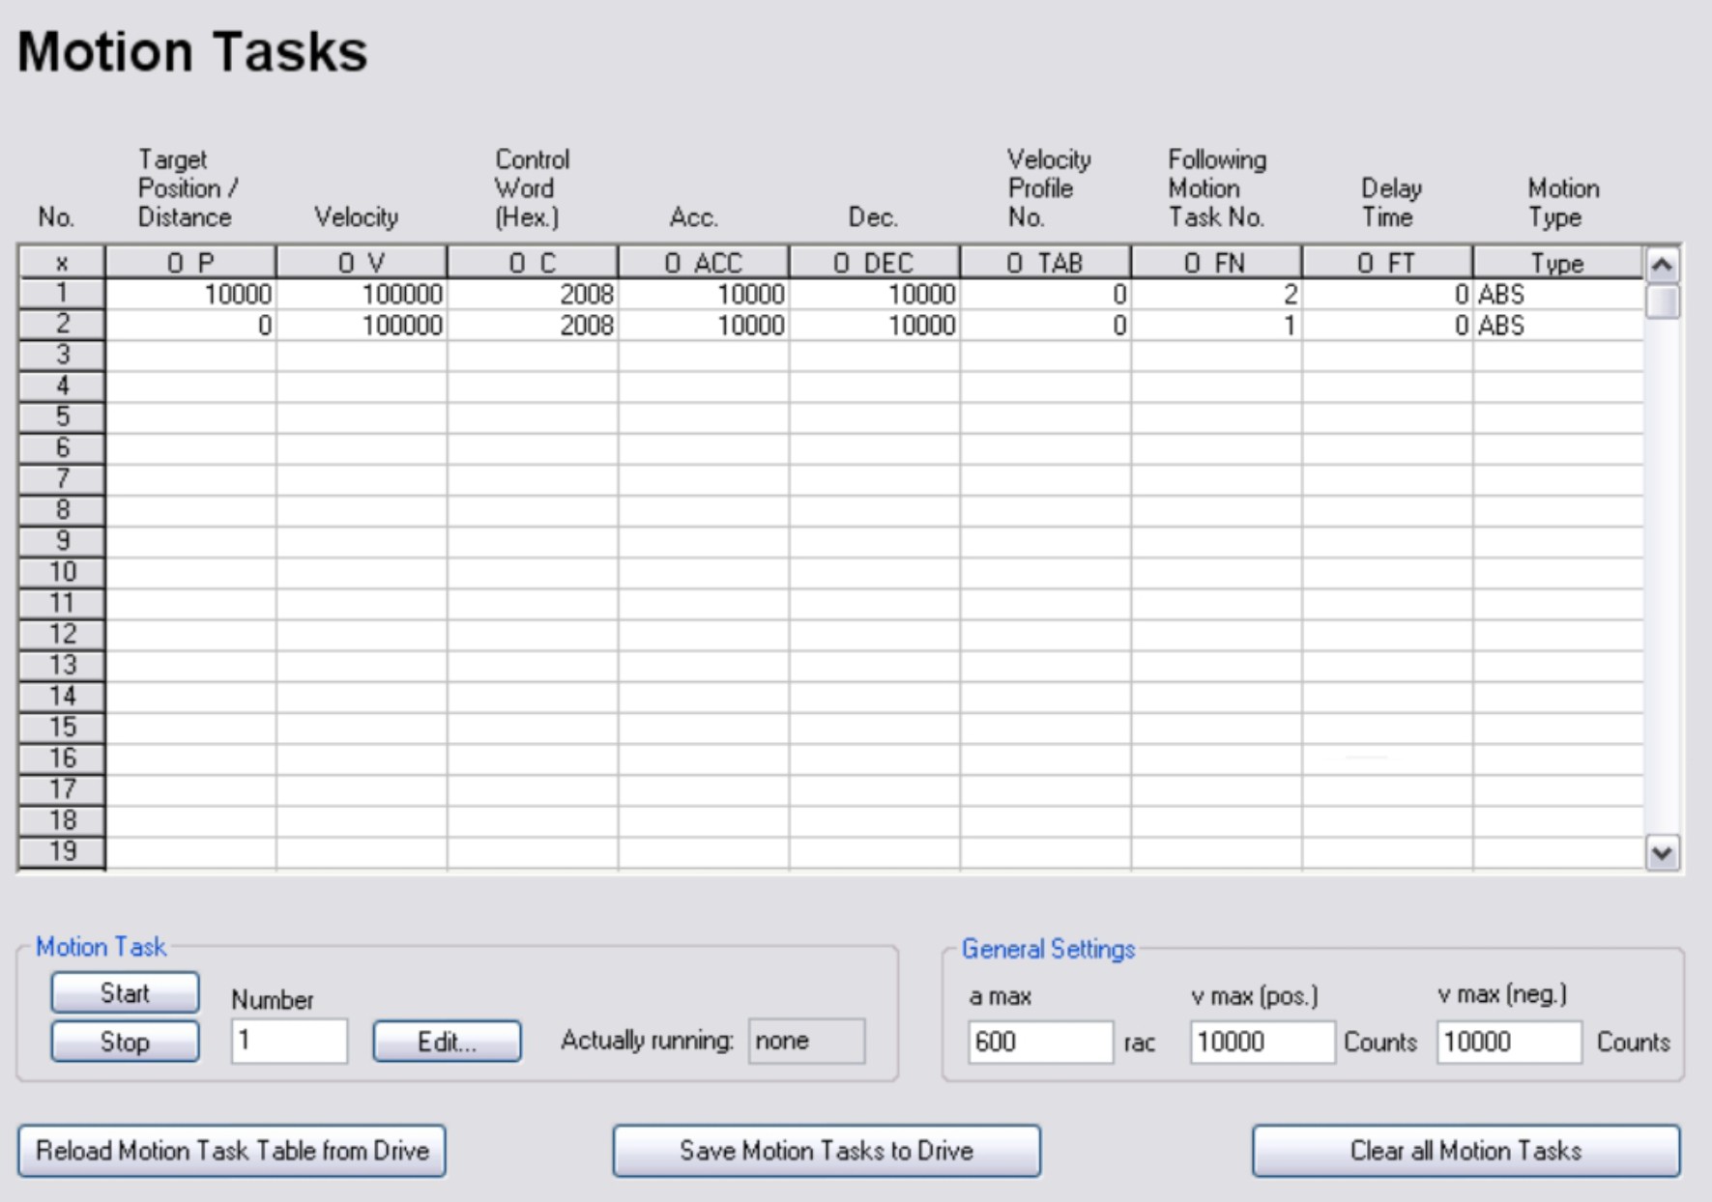This screenshot has height=1202, width=1712.
Task: Click the O_ACC column header
Action: click(703, 263)
